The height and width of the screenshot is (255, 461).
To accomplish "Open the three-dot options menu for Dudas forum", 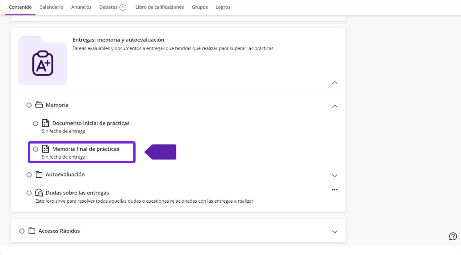I will coord(334,190).
